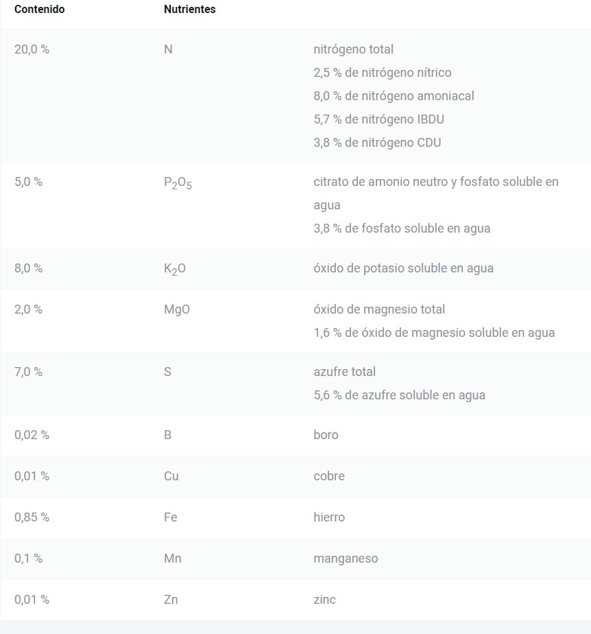The width and height of the screenshot is (591, 634).
Task: Click the Nutrientes column header
Action: [189, 9]
